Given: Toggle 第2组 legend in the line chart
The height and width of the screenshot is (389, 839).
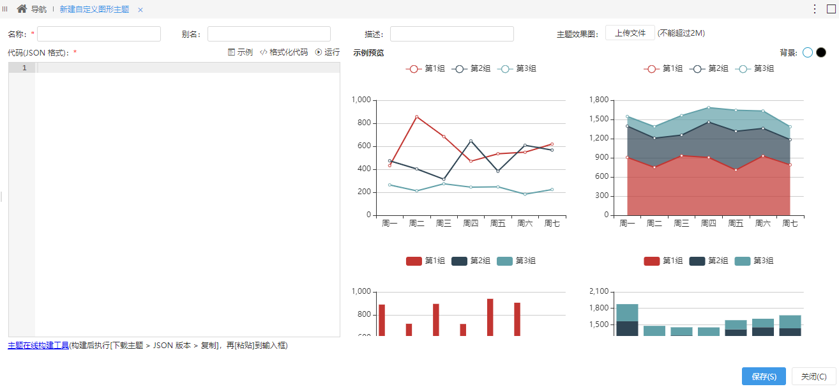Looking at the screenshot, I should [x=471, y=69].
